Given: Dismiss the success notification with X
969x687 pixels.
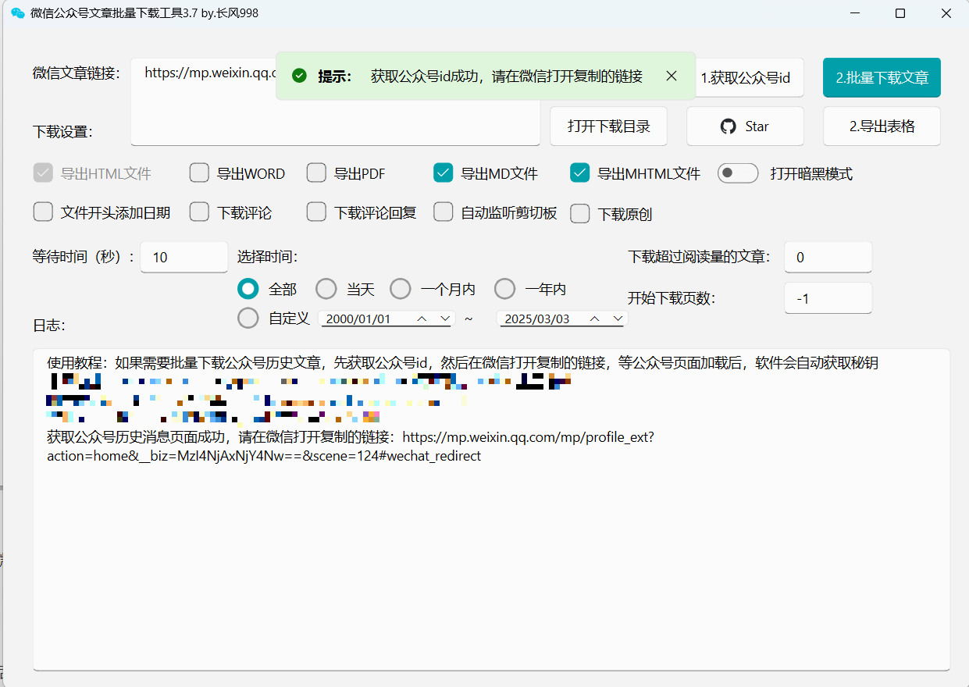Looking at the screenshot, I should click(x=672, y=76).
